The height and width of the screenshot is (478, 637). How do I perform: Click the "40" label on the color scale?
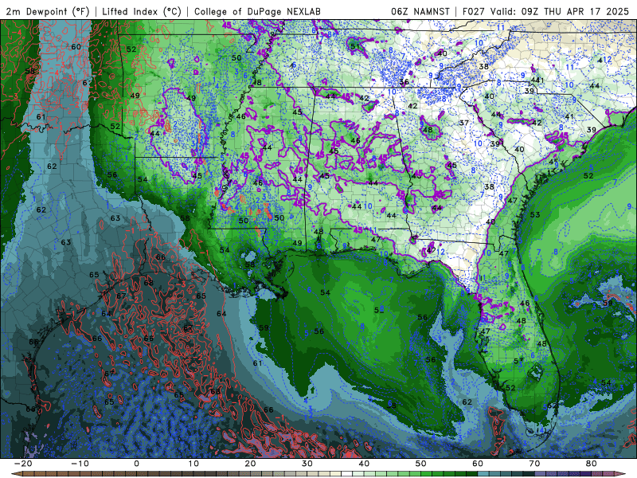coord(364,464)
